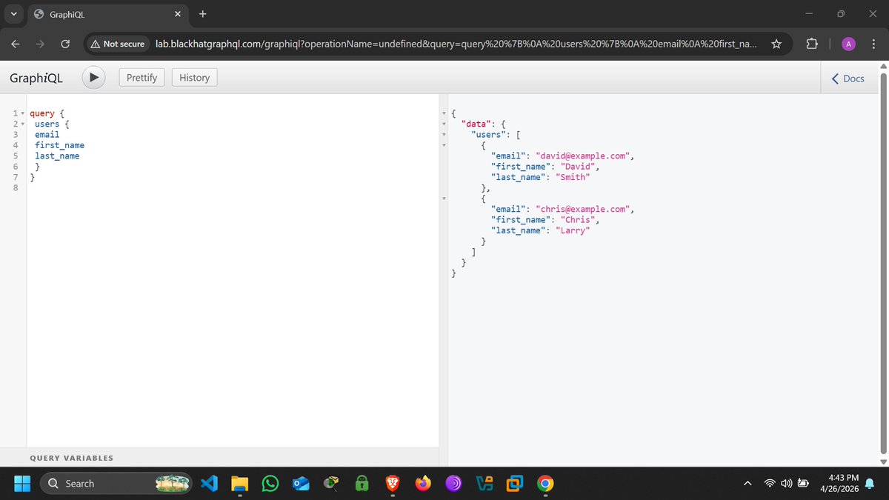889x500 pixels.
Task: Click the "chris@example.com" value
Action: point(582,210)
